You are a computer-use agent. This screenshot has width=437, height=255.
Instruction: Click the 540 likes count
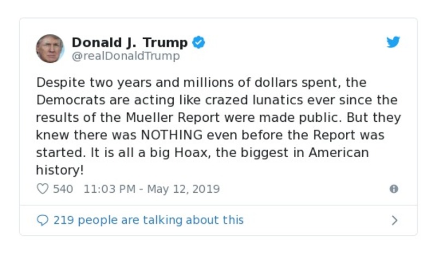(x=63, y=189)
